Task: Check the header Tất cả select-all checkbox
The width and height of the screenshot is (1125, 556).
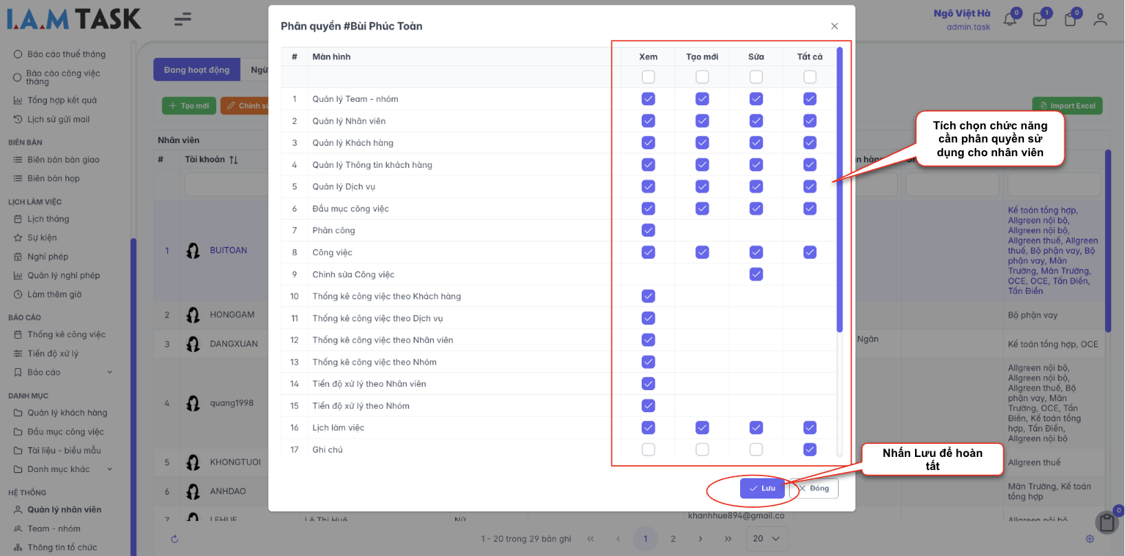Action: pos(810,77)
